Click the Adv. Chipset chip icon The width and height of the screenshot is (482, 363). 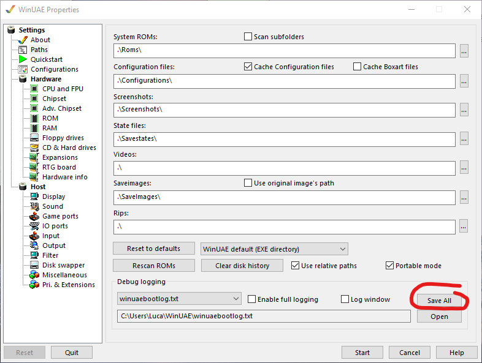click(x=34, y=108)
